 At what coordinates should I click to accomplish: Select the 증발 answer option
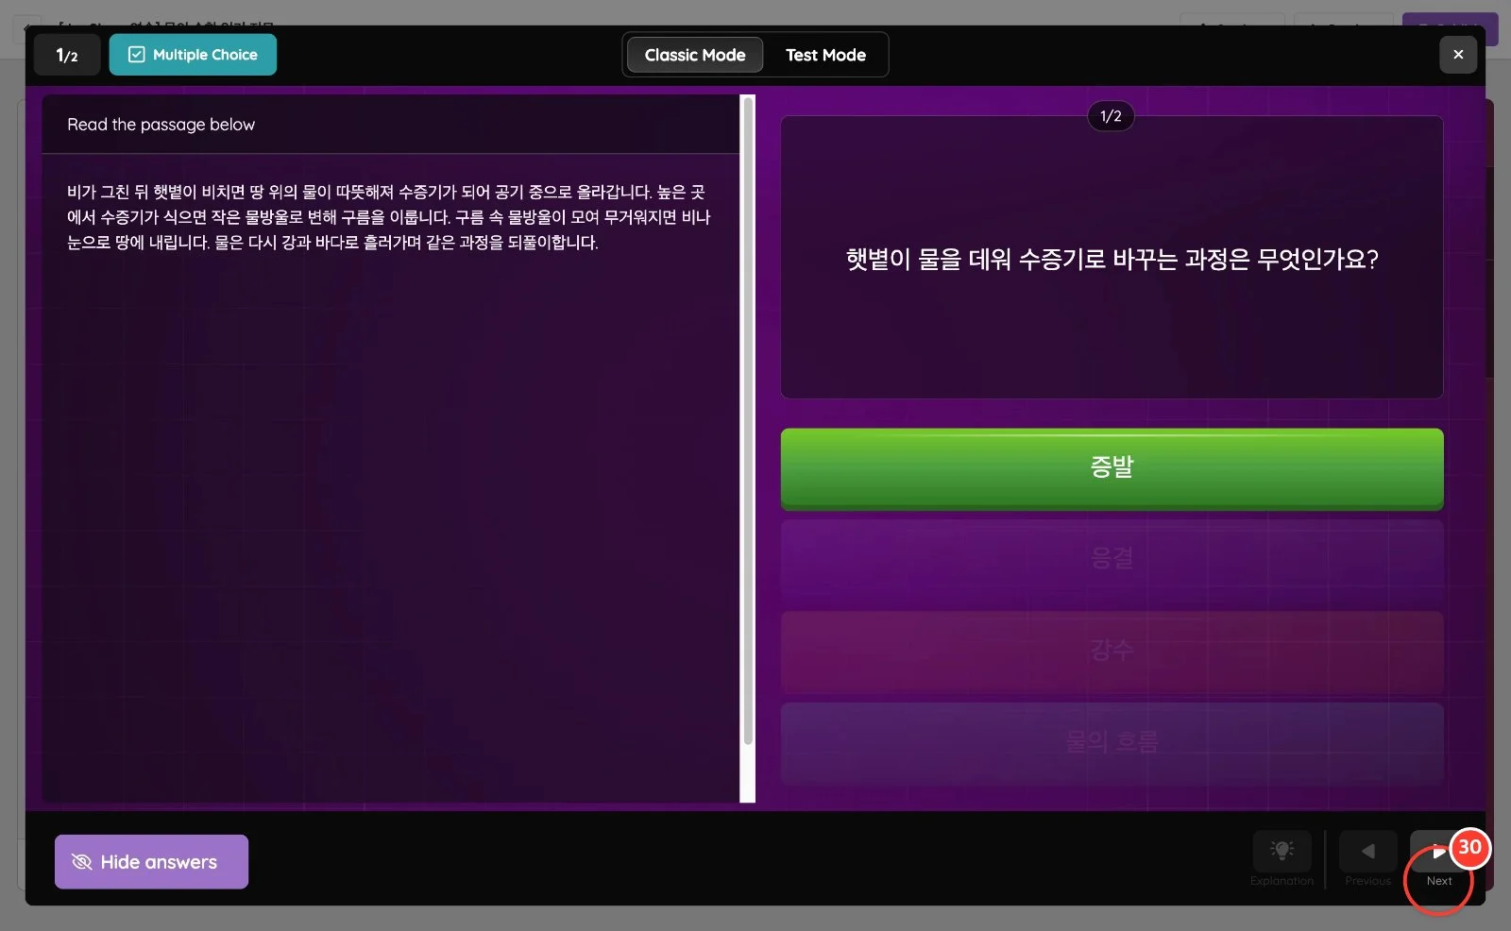tap(1112, 468)
